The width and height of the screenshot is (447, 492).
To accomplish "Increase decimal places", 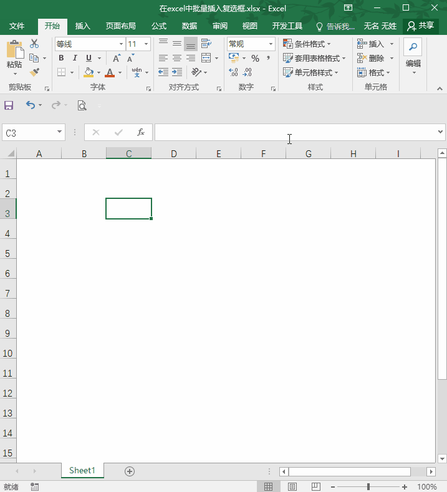I will click(233, 72).
